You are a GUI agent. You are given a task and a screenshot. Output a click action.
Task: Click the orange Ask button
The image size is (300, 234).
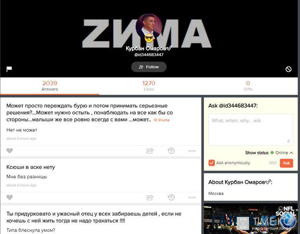point(287,163)
